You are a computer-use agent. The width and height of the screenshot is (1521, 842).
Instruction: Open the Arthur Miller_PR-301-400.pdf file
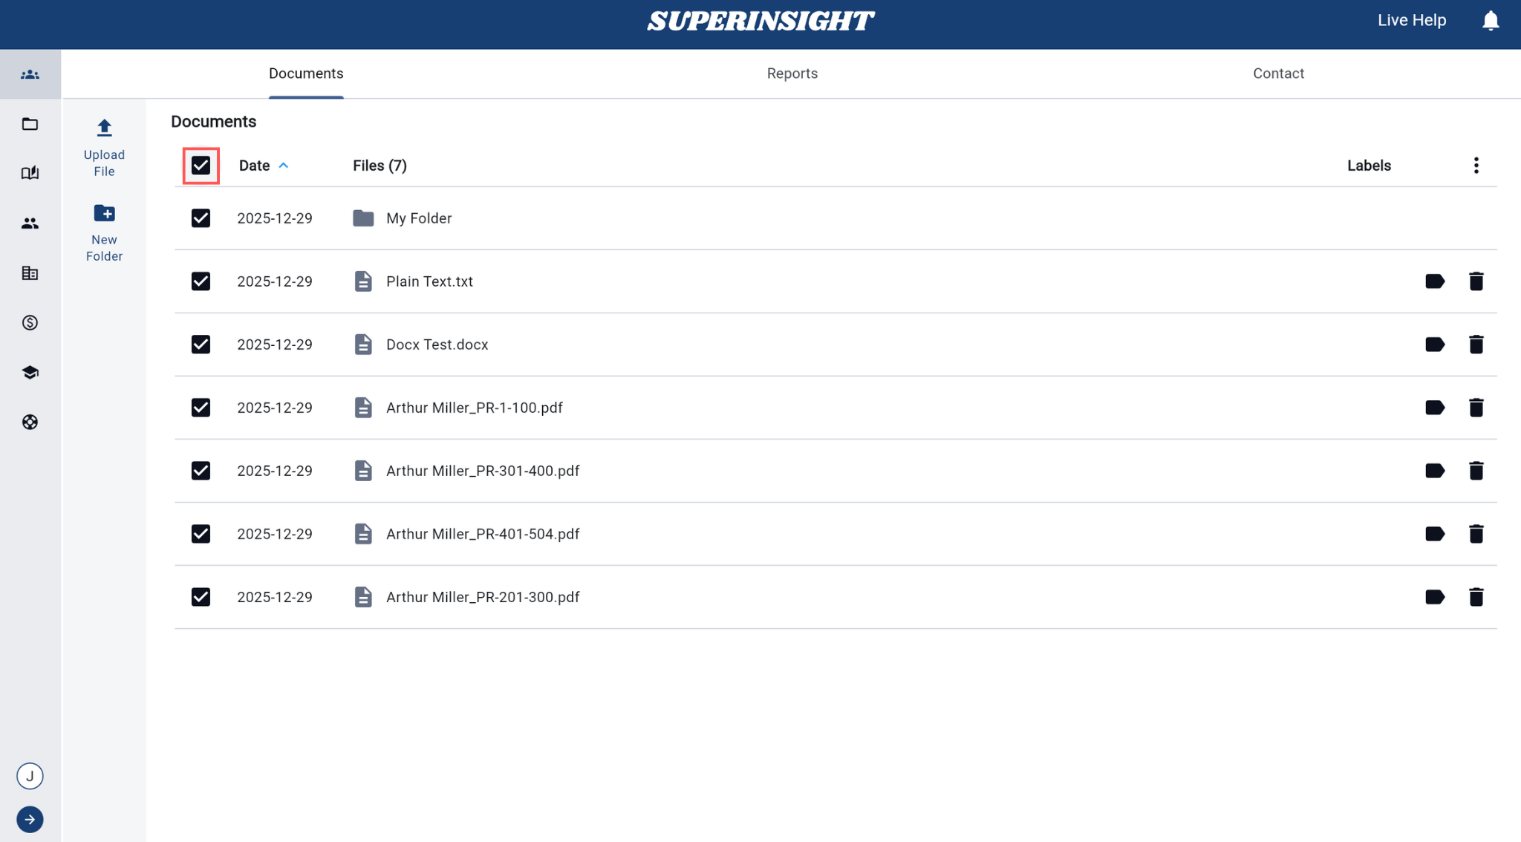[482, 471]
